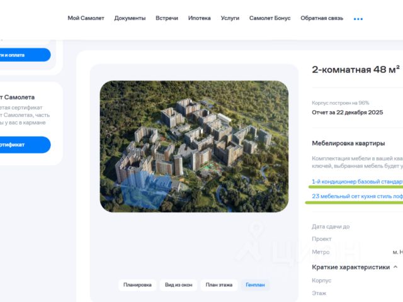
Task: Click the Этаж label
Action: click(319, 293)
